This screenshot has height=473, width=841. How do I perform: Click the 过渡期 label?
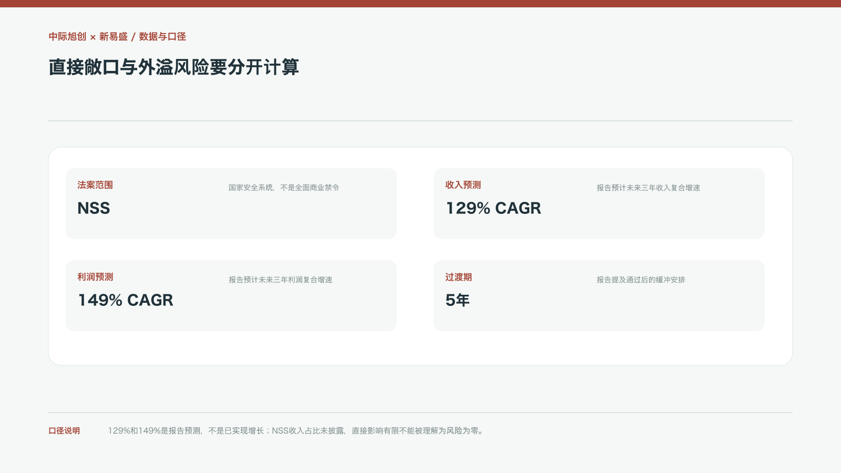[458, 277]
